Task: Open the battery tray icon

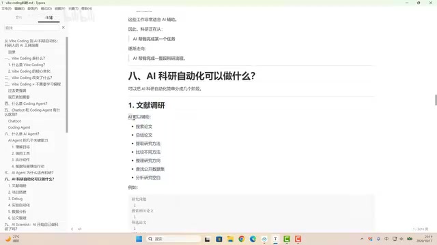Action: [410, 239]
